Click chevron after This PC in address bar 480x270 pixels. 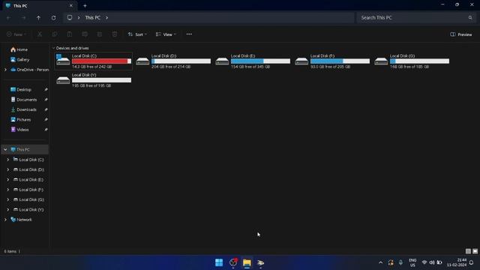pyautogui.click(x=106, y=18)
